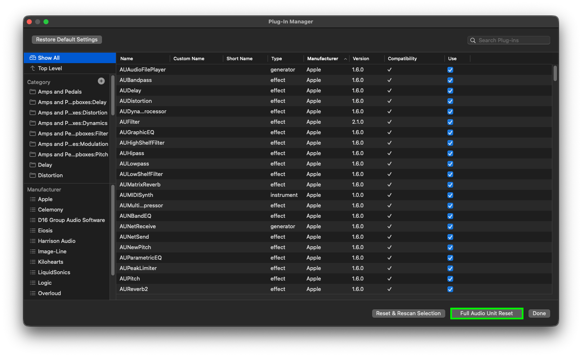Select Top Level in the sidebar
The height and width of the screenshot is (357, 582).
click(70, 68)
